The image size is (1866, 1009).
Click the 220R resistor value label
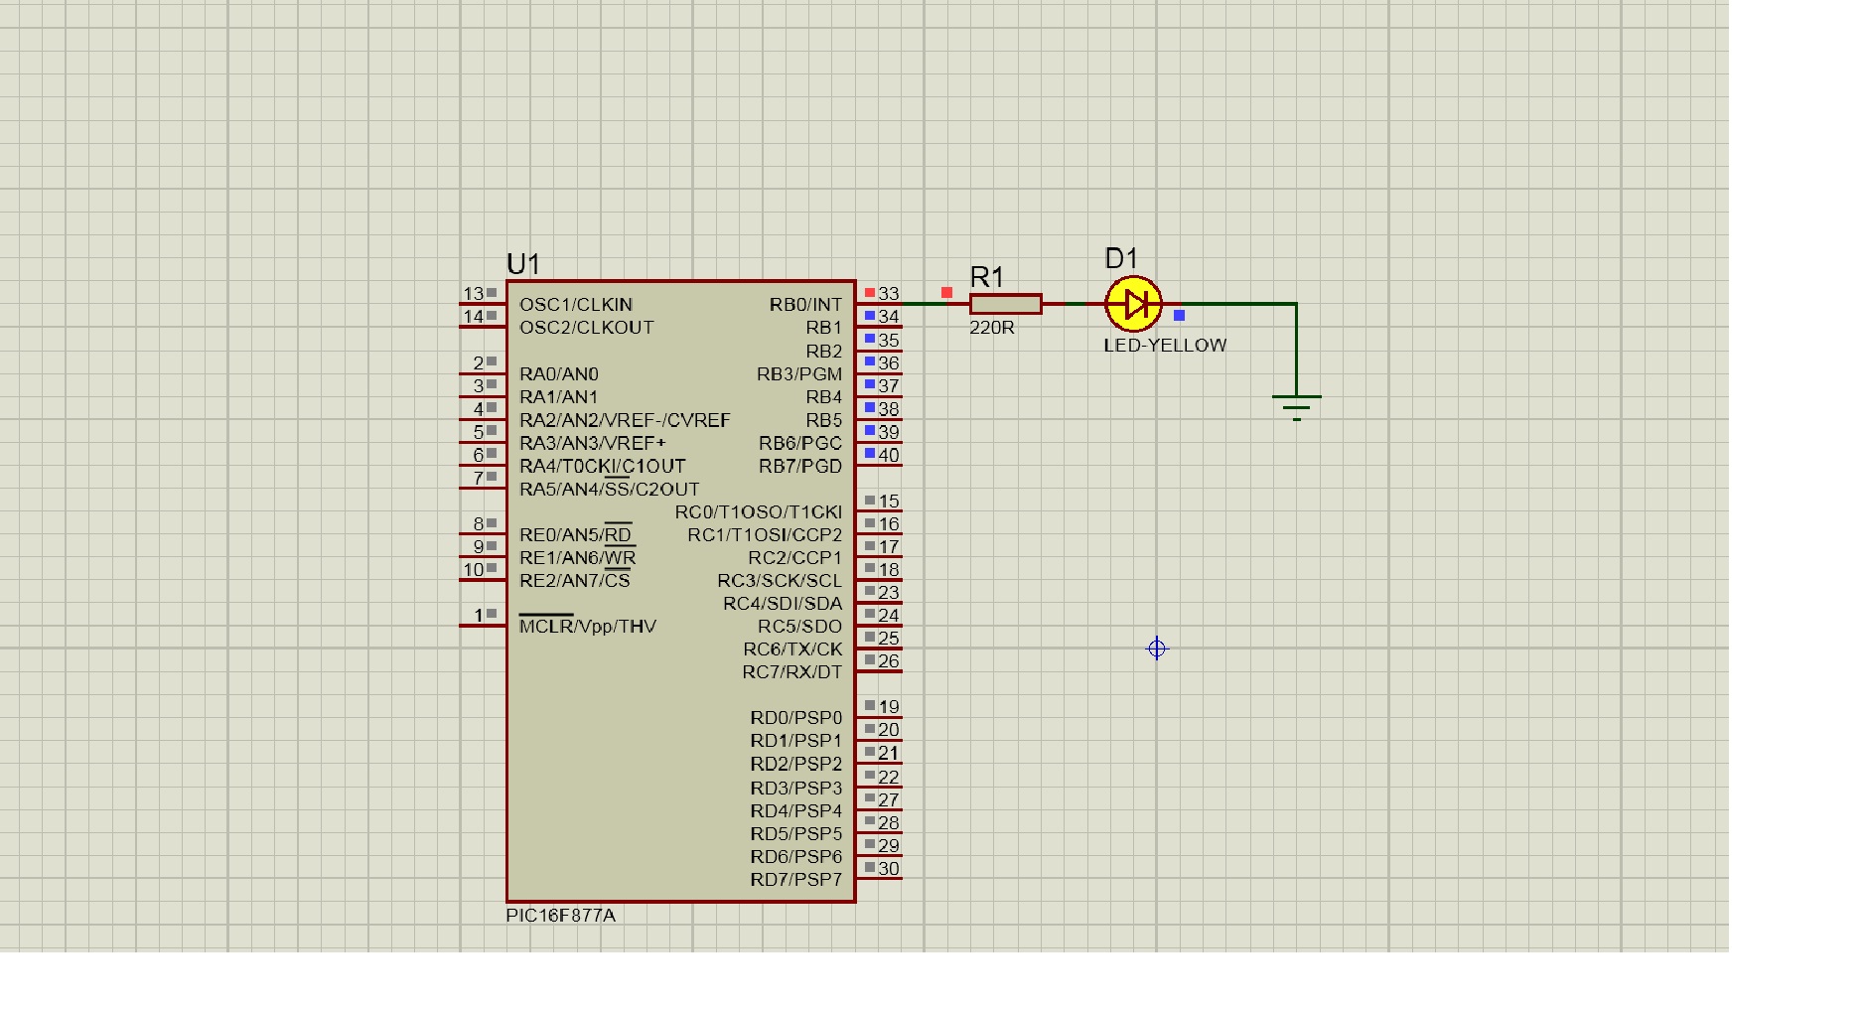pos(992,328)
